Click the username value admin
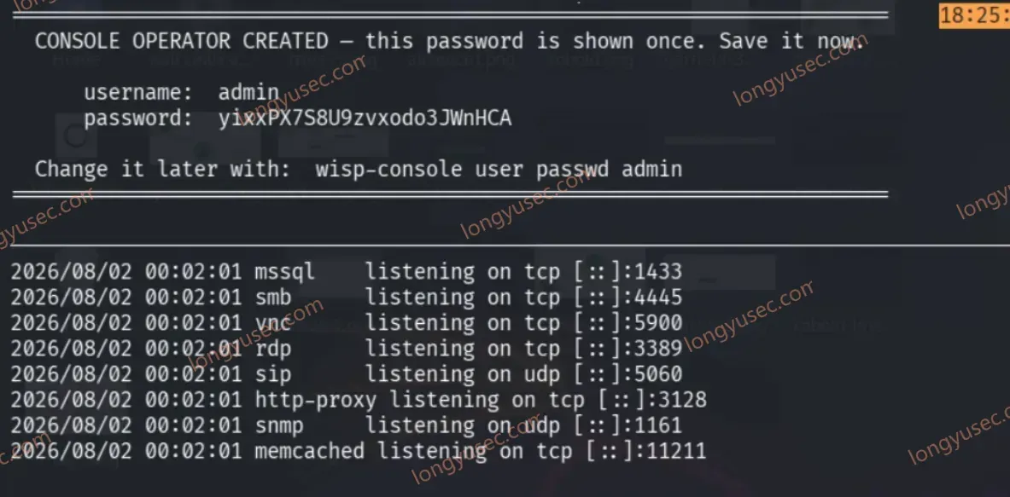This screenshot has height=497, width=1010. coord(248,93)
